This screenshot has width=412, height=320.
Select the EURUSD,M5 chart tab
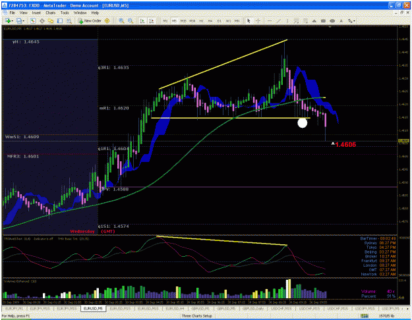tap(94, 308)
